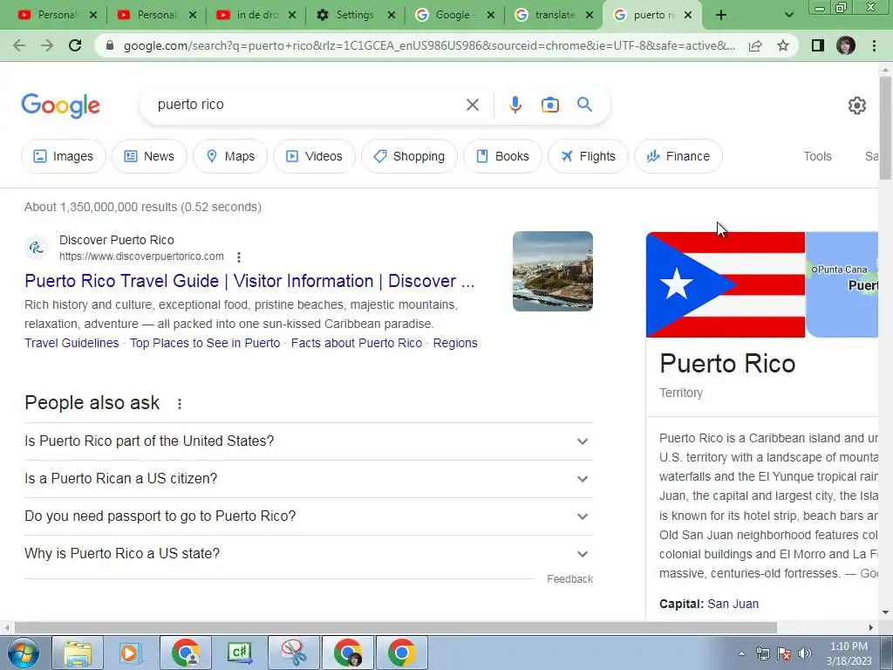The width and height of the screenshot is (893, 670).
Task: Click the taskbar clock showing 1:10 PM
Action: click(849, 653)
